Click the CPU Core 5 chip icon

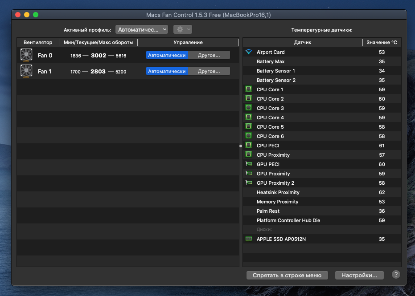248,126
